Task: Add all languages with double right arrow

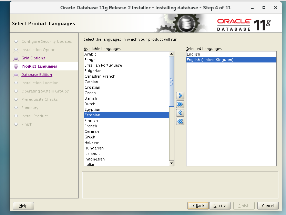Action: click(180, 104)
